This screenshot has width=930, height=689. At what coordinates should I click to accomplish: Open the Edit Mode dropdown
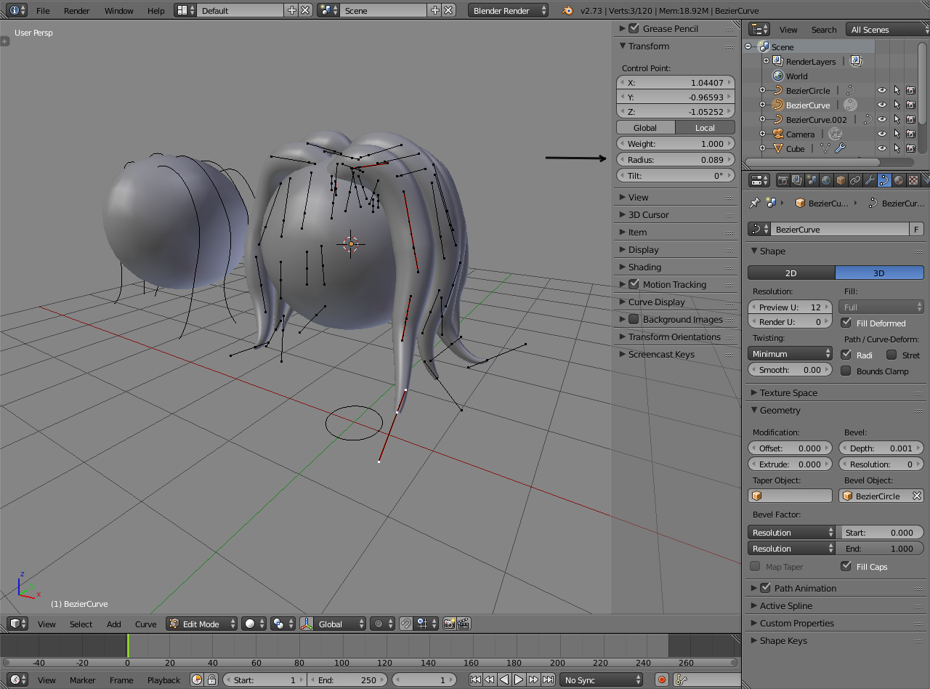[202, 624]
